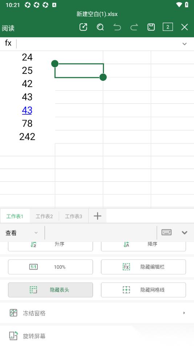Screen dimensions: 194x346
Task: Select cell containing 25
Action: pos(27,71)
